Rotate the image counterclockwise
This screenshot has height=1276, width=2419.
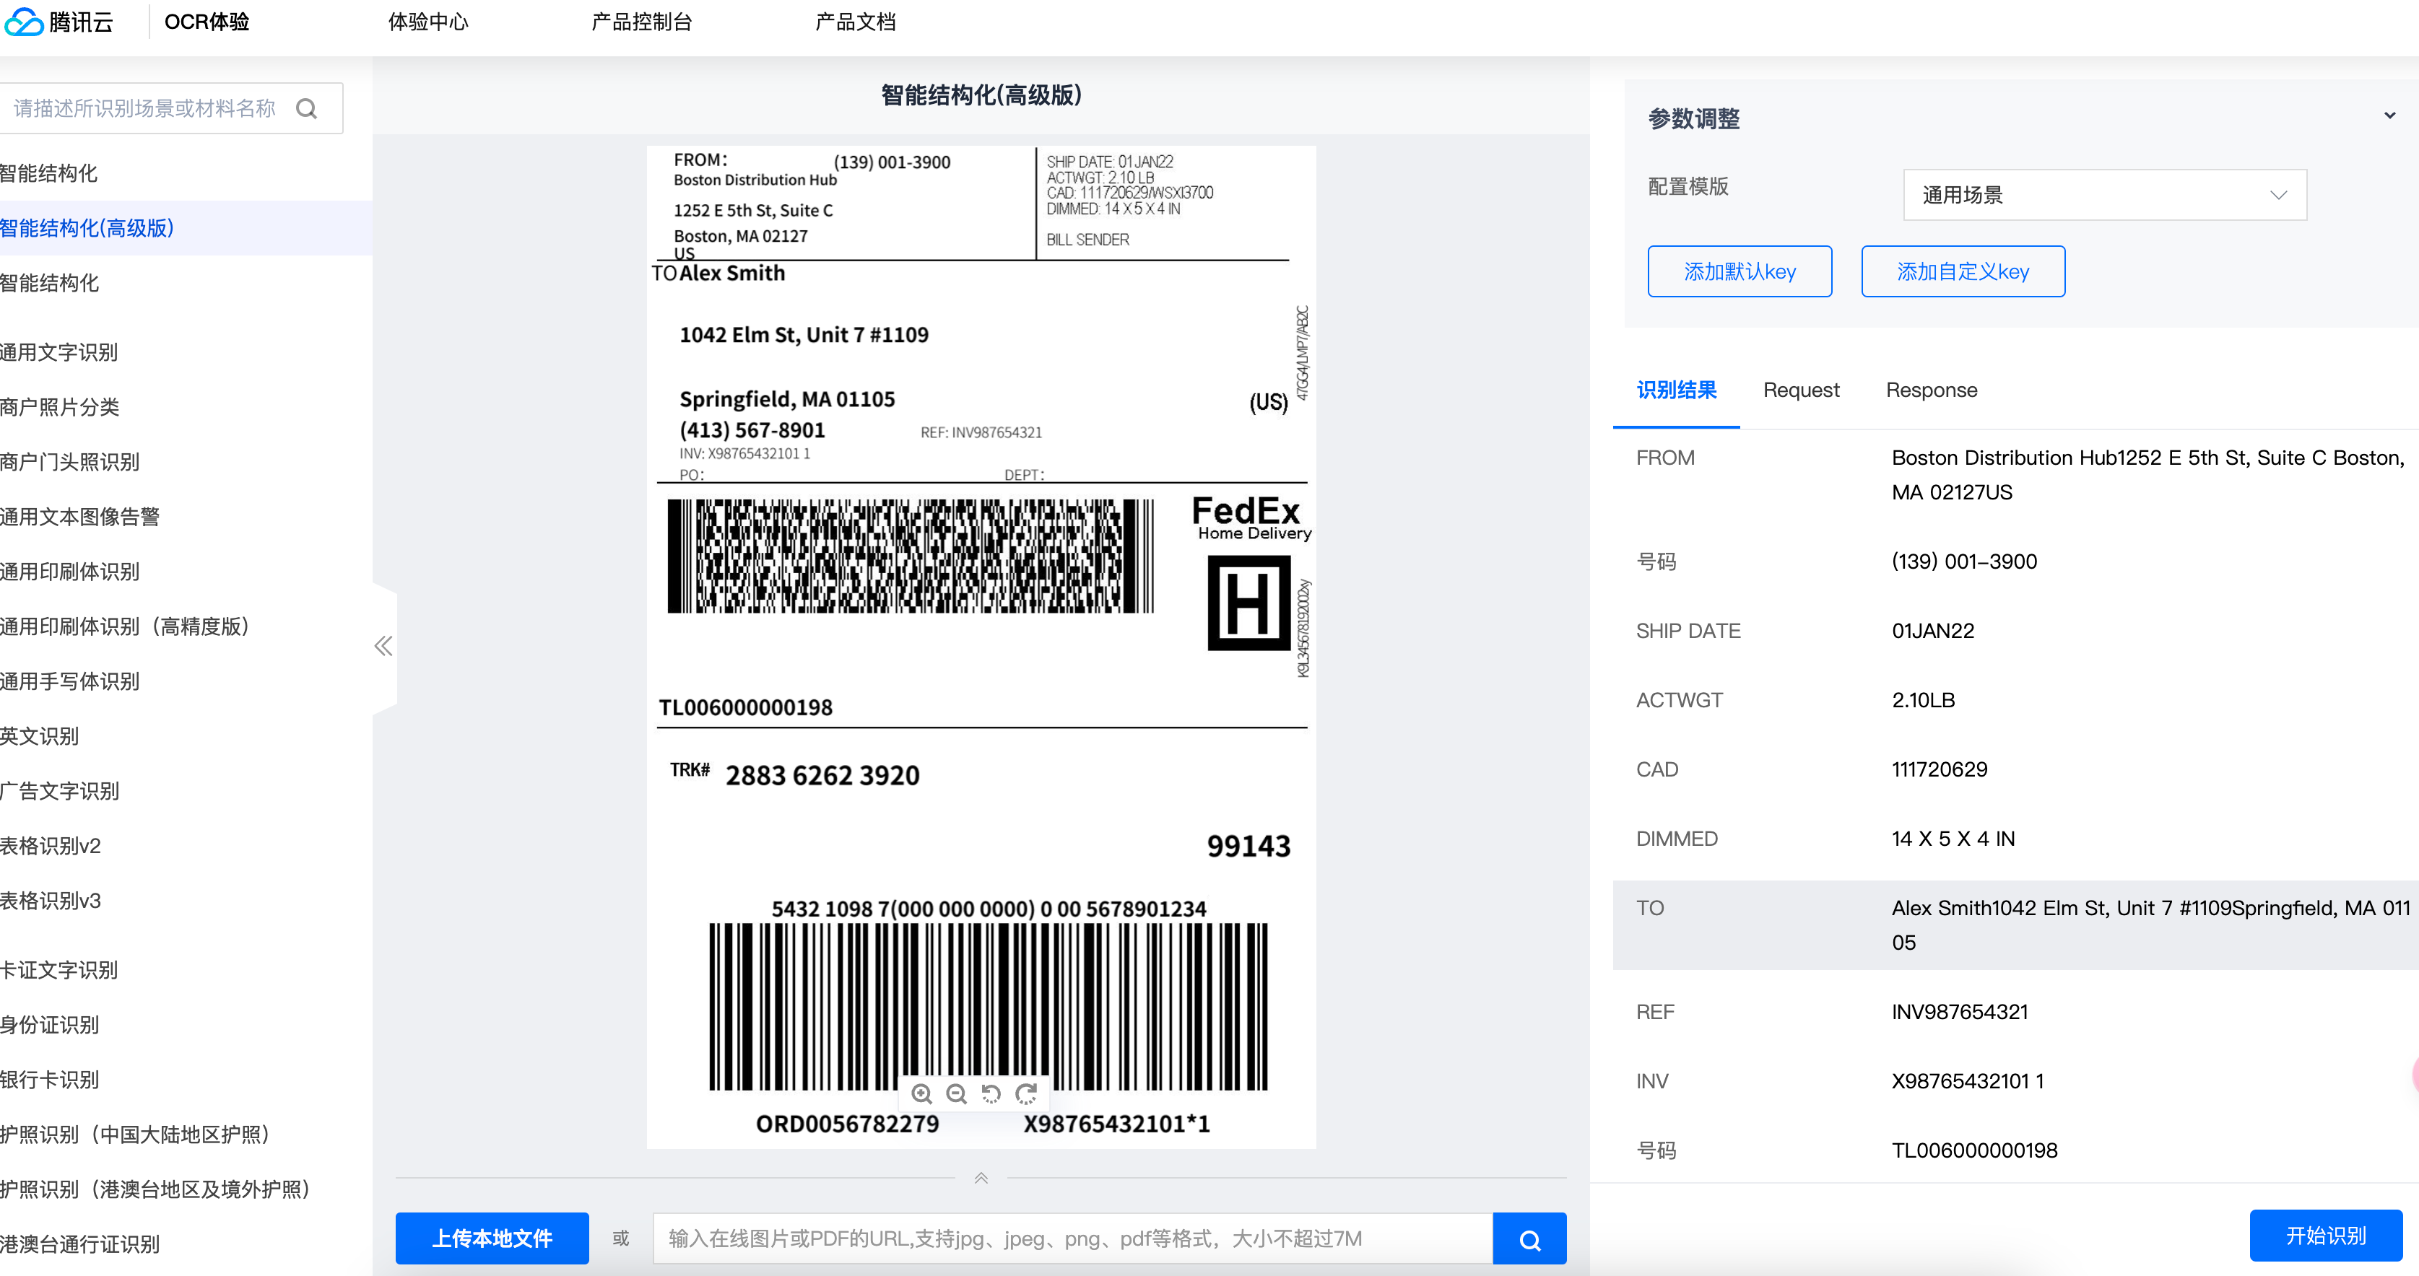point(991,1094)
